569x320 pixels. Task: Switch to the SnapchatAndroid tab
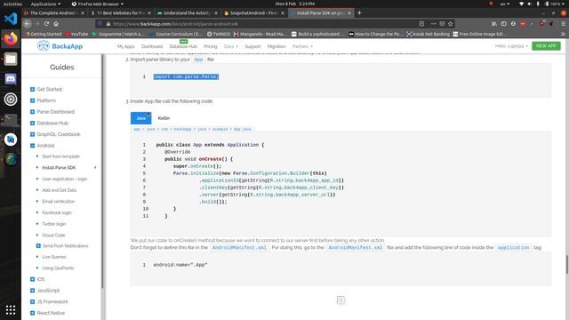point(254,12)
